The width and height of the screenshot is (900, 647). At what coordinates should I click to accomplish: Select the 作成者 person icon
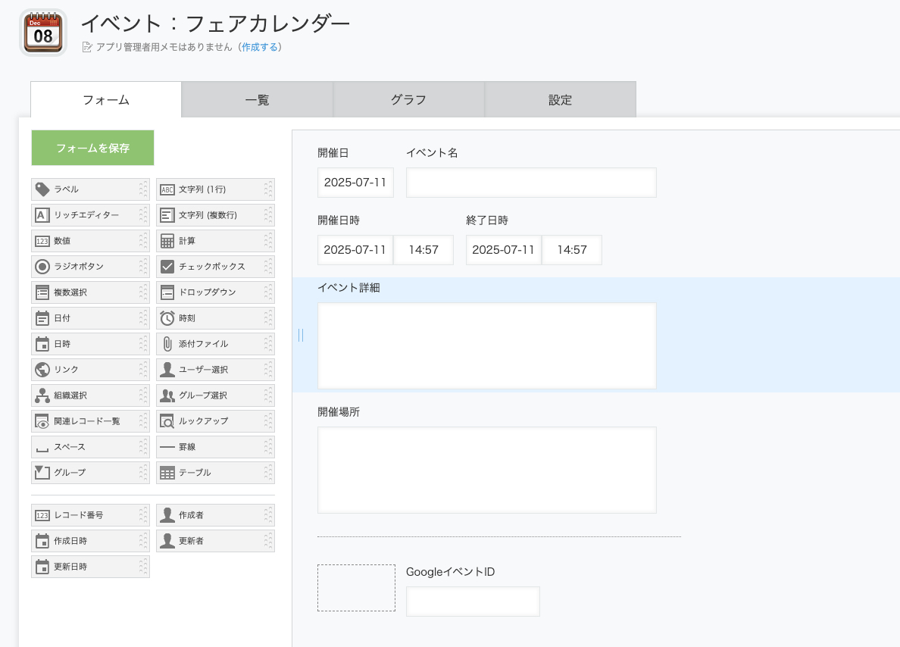[167, 515]
